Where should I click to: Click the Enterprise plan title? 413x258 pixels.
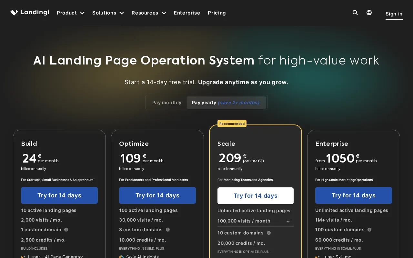pyautogui.click(x=332, y=144)
